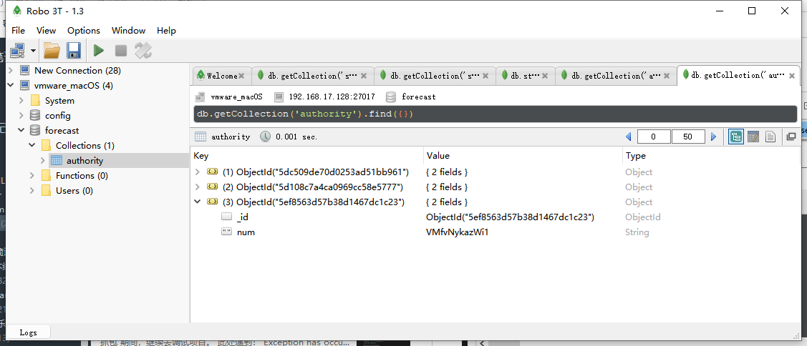Image resolution: width=807 pixels, height=346 pixels.
Task: Collapse document (3) ObjectId 5ef8563d57b38d1467dc1c23
Action: pyautogui.click(x=198, y=202)
